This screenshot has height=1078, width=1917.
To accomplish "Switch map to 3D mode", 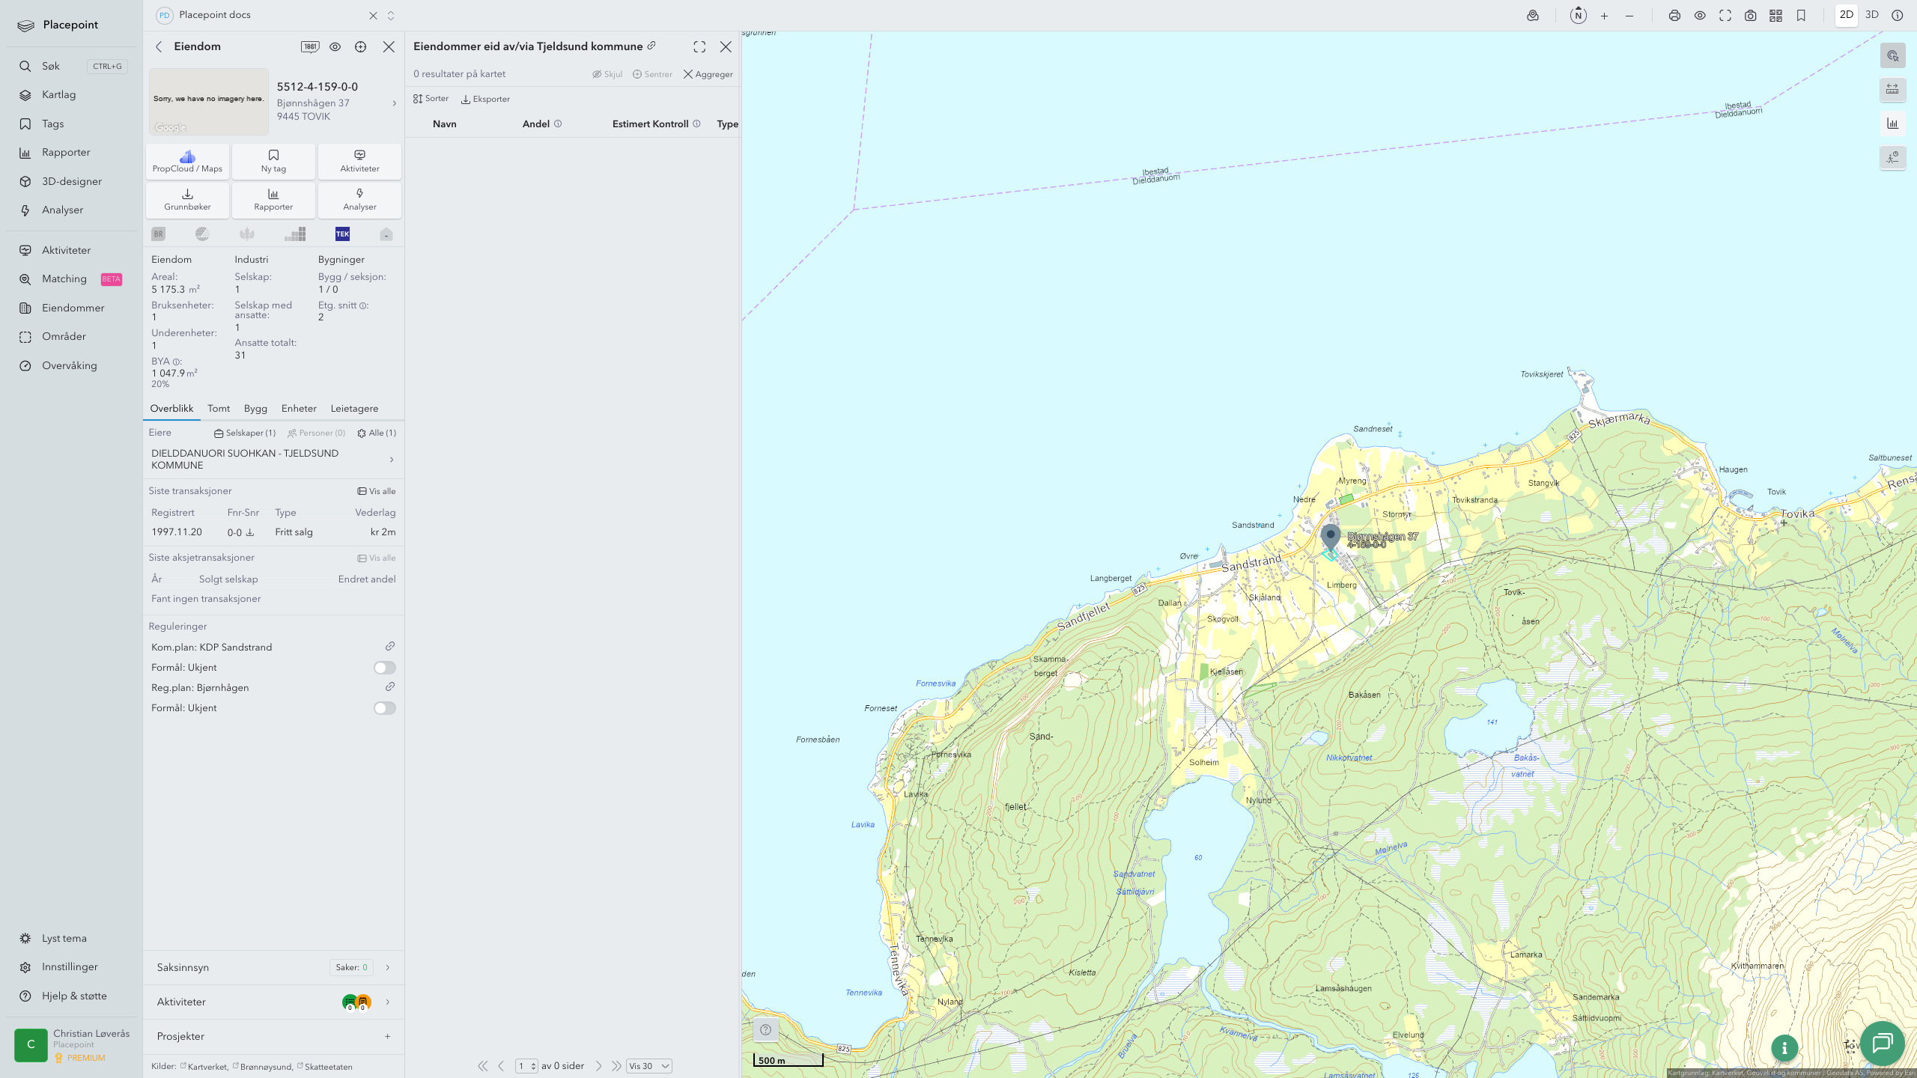I will (x=1872, y=15).
